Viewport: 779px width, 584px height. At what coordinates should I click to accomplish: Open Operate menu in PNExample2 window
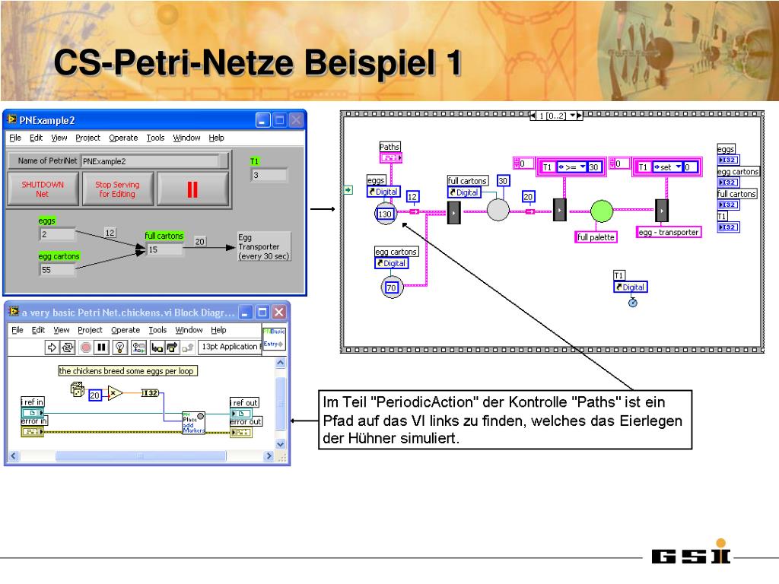(x=123, y=138)
